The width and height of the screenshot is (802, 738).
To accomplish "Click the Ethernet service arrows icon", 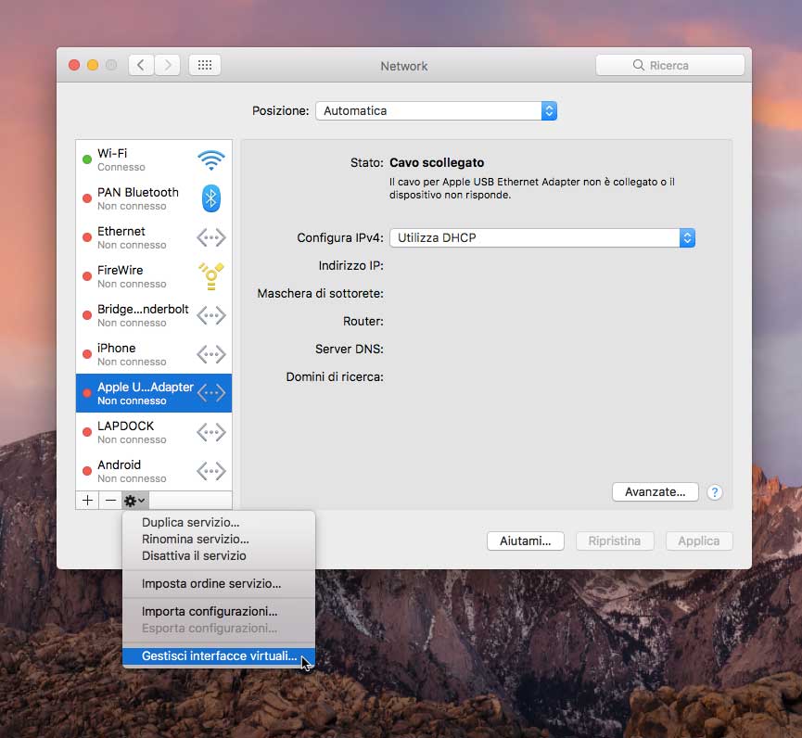I will (x=211, y=237).
